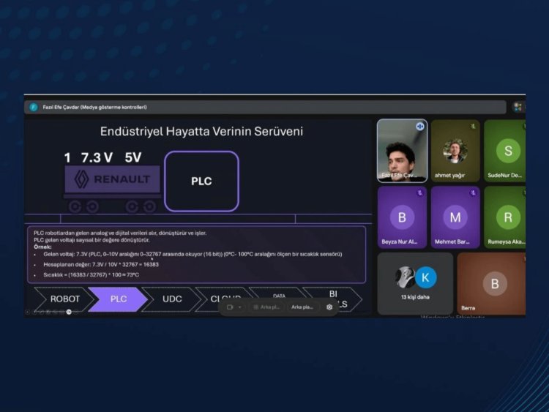549x412 pixels.
Task: Click the camera icon in floating toolbar
Action: 229,307
